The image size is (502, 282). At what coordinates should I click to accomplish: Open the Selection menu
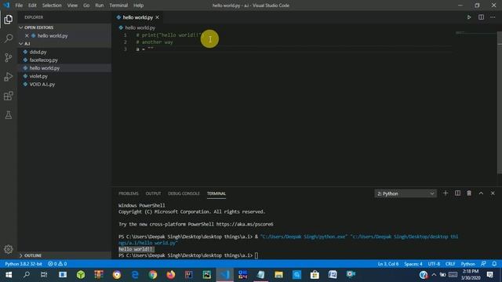click(x=52, y=5)
